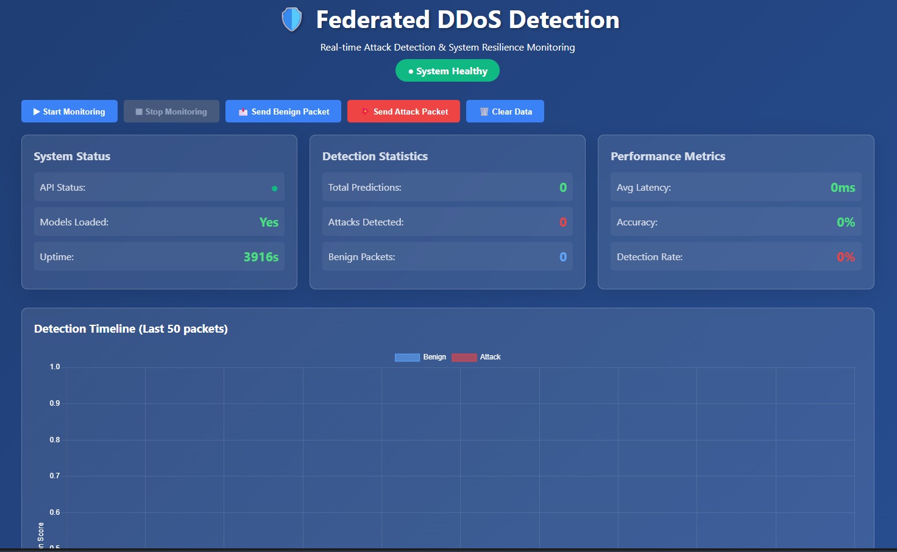
Task: Click the Avg Latency metric row
Action: pos(736,187)
